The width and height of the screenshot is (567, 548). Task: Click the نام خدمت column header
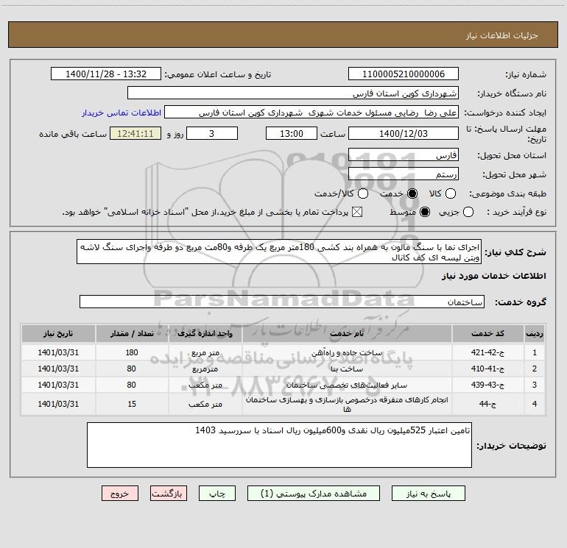point(347,333)
